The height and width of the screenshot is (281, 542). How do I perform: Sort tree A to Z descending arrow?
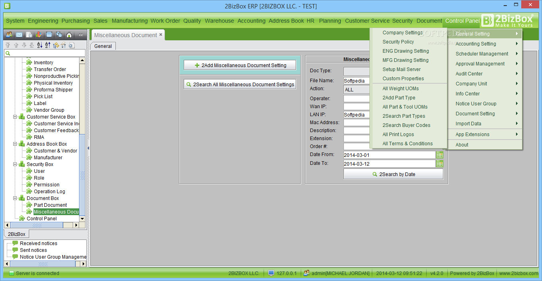(40, 45)
